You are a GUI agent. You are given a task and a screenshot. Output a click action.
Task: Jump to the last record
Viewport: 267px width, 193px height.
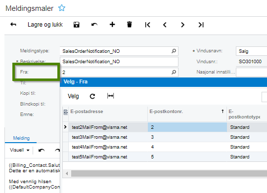[x=201, y=25]
